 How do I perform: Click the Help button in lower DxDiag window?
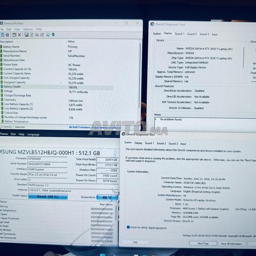[135, 242]
